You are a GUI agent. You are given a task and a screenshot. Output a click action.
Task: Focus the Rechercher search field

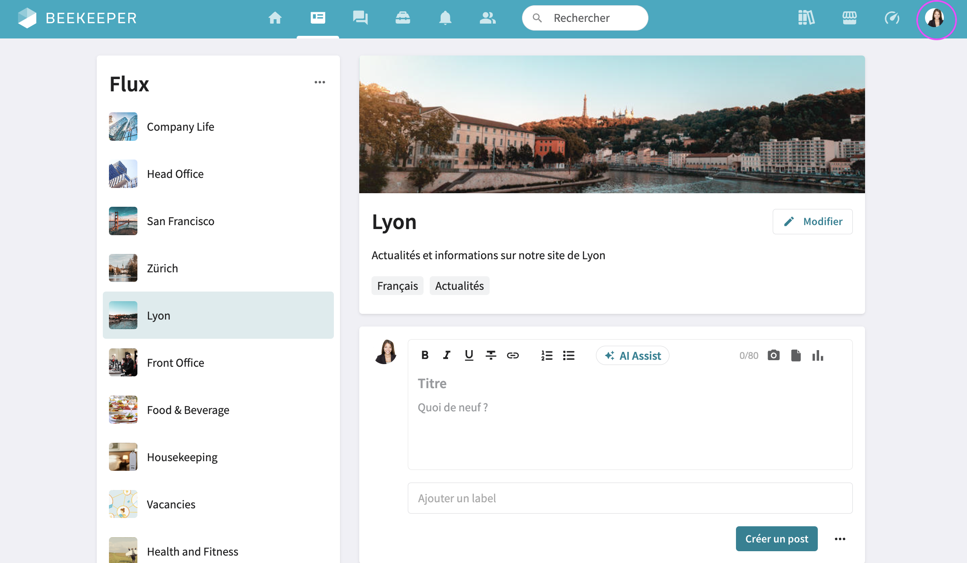(585, 18)
